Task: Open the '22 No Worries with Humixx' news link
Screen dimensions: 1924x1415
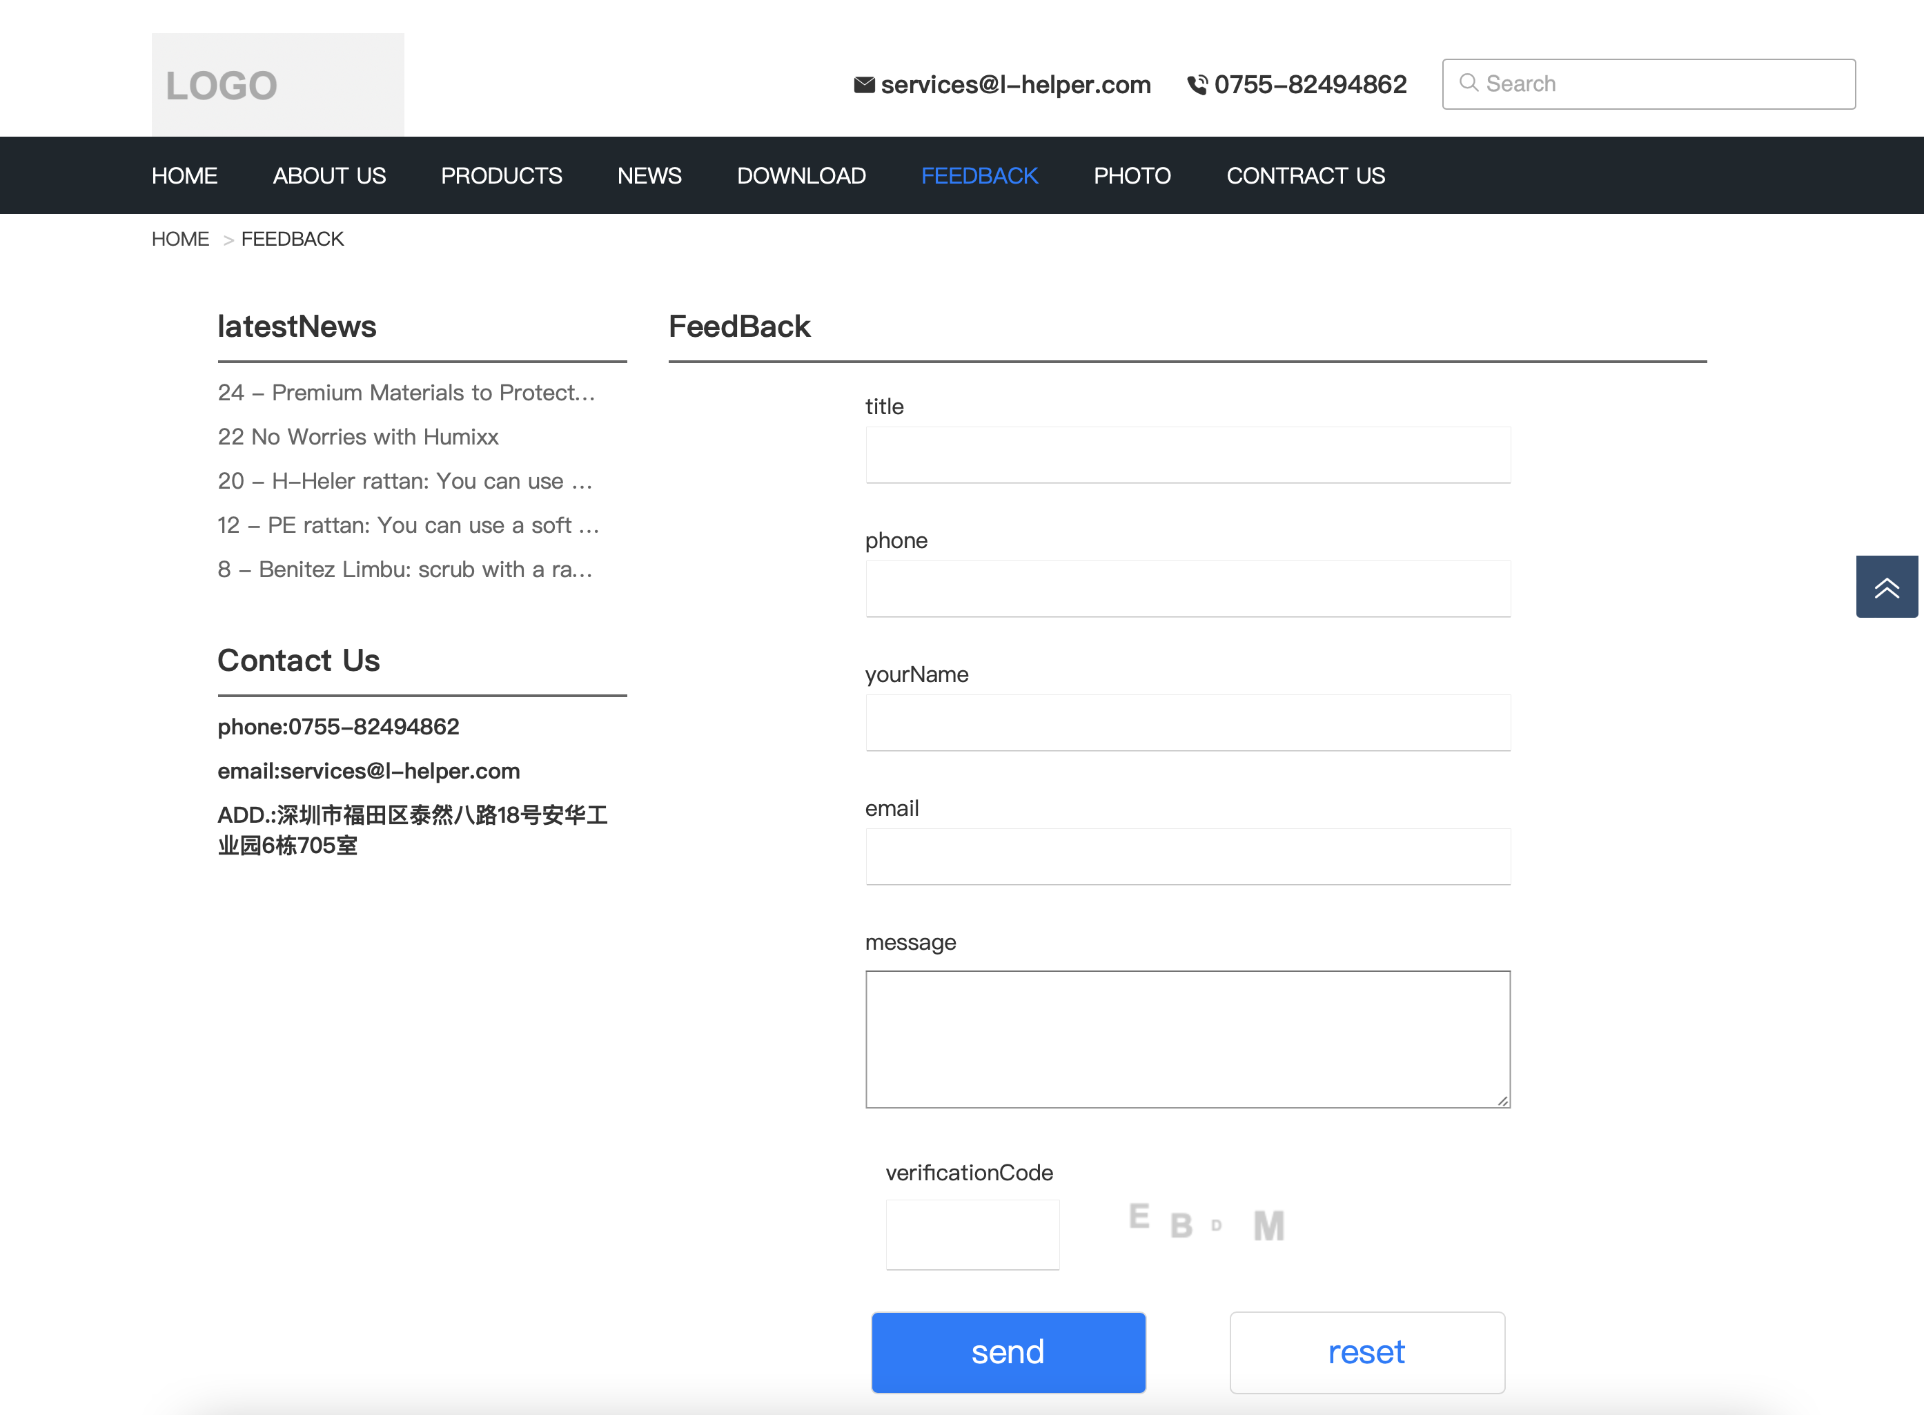Action: coord(358,437)
